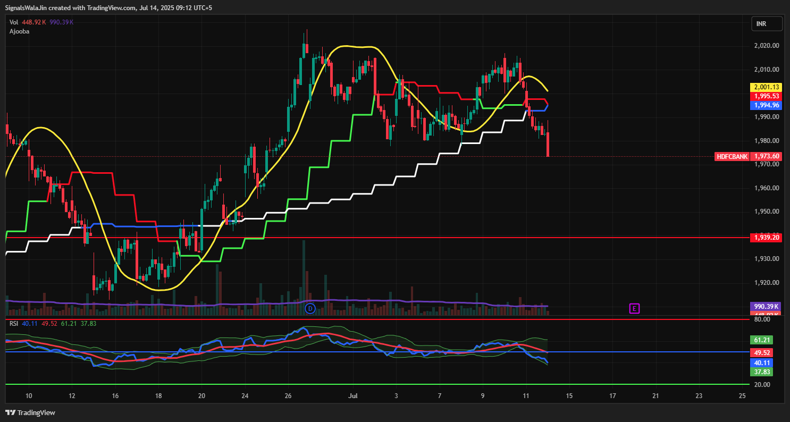Click the red 1,973.60 last price label
The image size is (790, 422).
(x=767, y=156)
